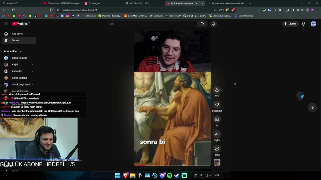
Task: Open the comments showing 11
Action: (217, 119)
